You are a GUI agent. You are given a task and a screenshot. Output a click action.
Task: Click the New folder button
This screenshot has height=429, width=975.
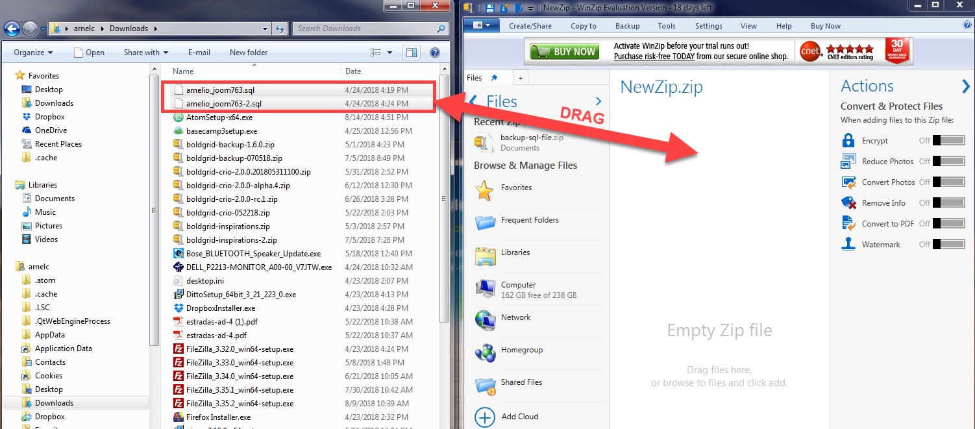(x=249, y=53)
